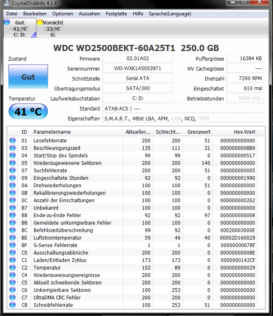Image resolution: width=273 pixels, height=316 pixels.
Task: Click the blue status icon of Lesefehlerrate row
Action: point(12,140)
